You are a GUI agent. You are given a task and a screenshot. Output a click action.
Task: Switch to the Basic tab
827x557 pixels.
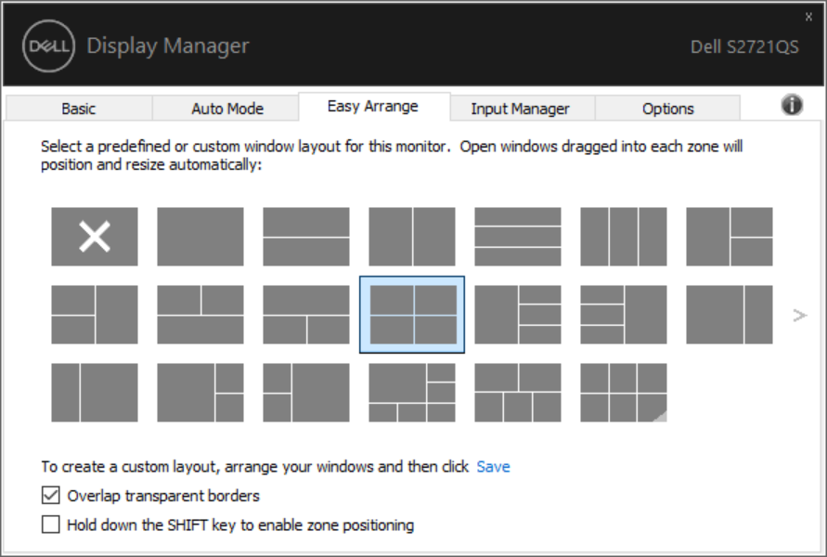pyautogui.click(x=79, y=109)
